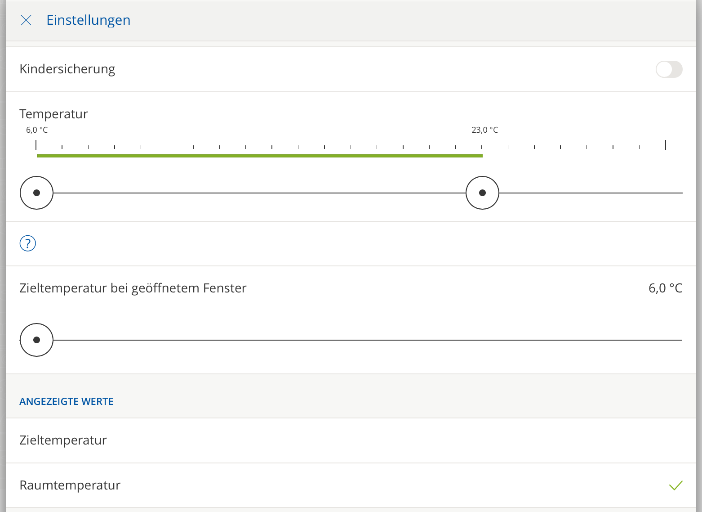
Task: Close the Einstellungen panel with X icon
Action: (26, 20)
